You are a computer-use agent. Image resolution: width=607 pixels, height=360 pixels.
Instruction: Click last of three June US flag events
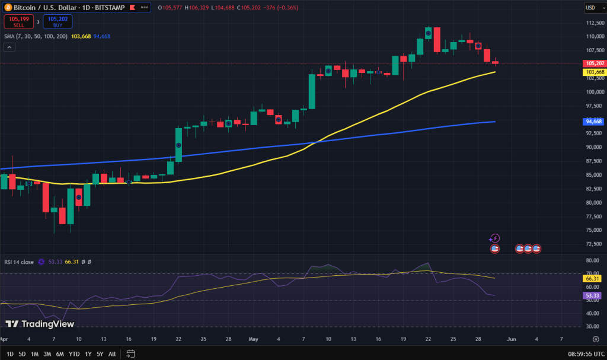(x=536, y=249)
